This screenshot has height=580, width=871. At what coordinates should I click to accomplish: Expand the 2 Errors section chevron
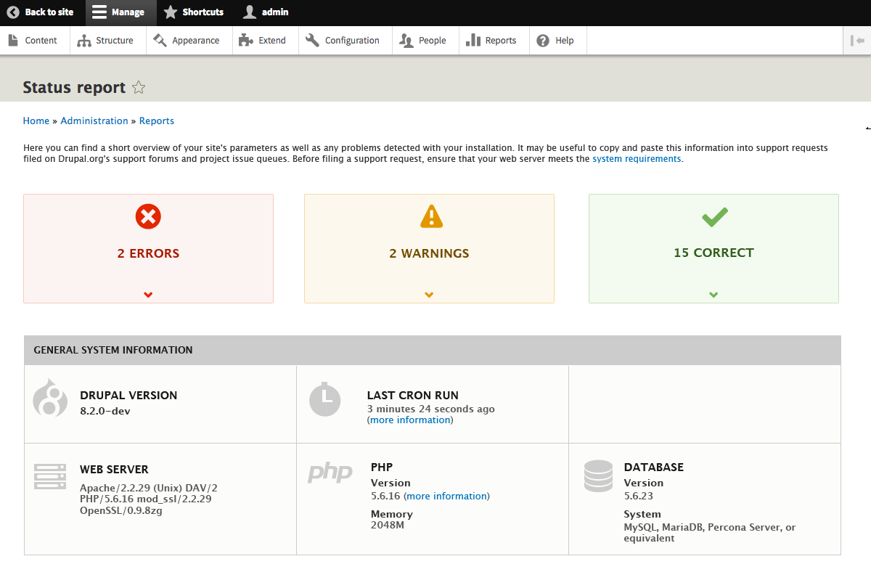tap(148, 295)
